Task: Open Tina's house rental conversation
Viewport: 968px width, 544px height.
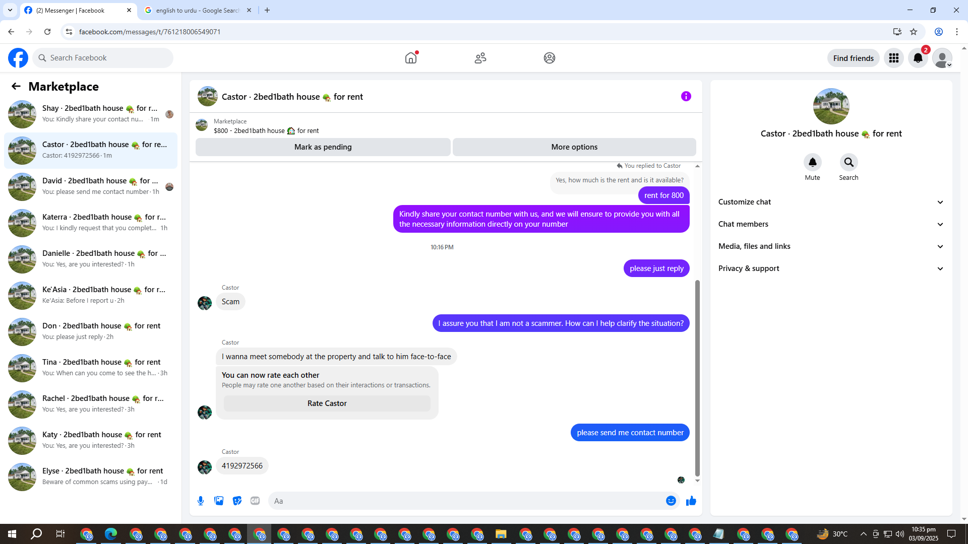Action: [x=91, y=368]
